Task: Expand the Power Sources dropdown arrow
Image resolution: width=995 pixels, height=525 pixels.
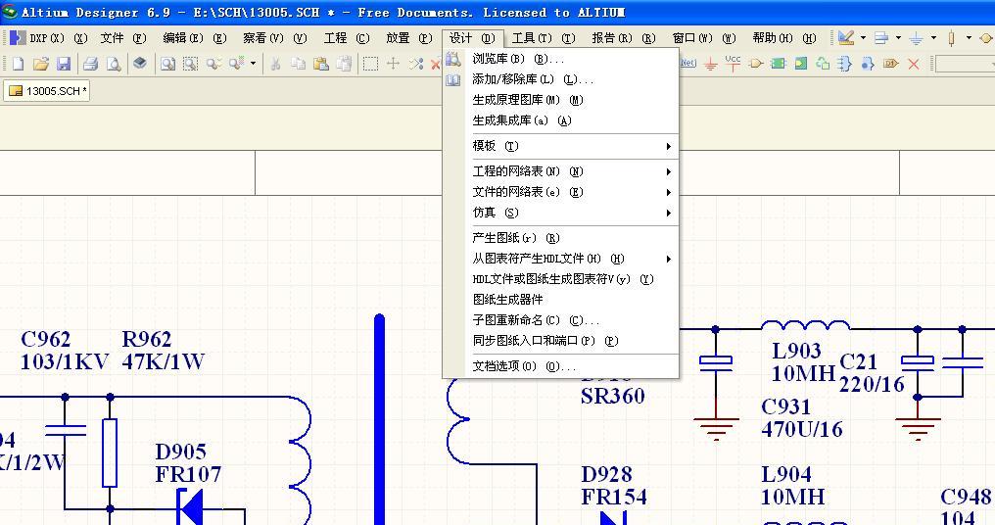Action: [933, 38]
